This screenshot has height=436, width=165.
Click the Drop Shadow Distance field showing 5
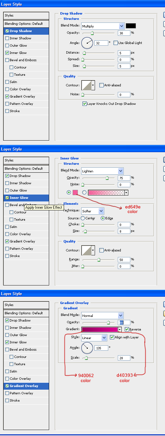tap(124, 53)
